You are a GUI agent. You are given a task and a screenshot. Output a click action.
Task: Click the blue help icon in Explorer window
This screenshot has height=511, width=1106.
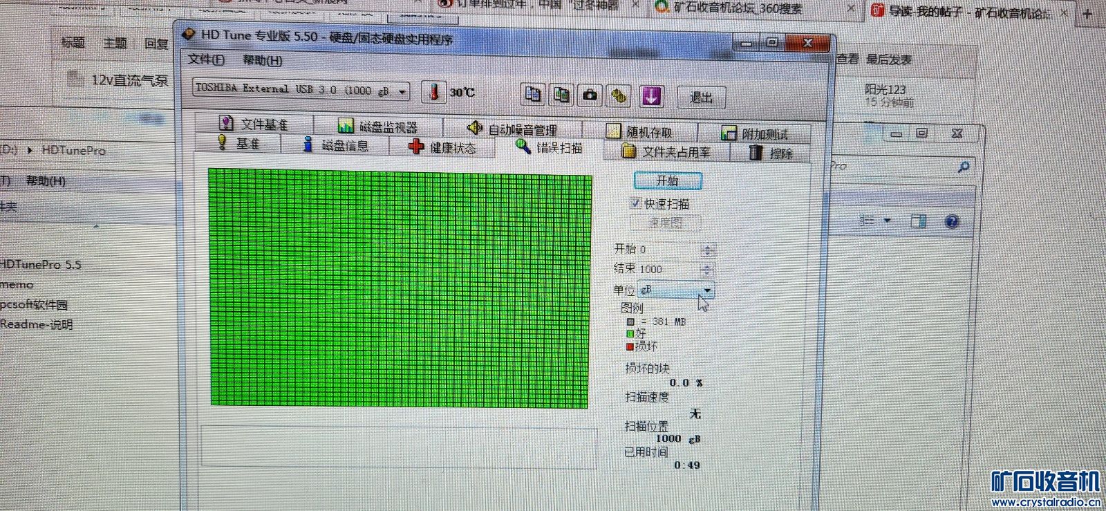(952, 221)
